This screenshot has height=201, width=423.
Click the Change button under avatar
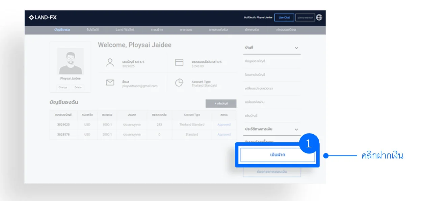pyautogui.click(x=63, y=87)
